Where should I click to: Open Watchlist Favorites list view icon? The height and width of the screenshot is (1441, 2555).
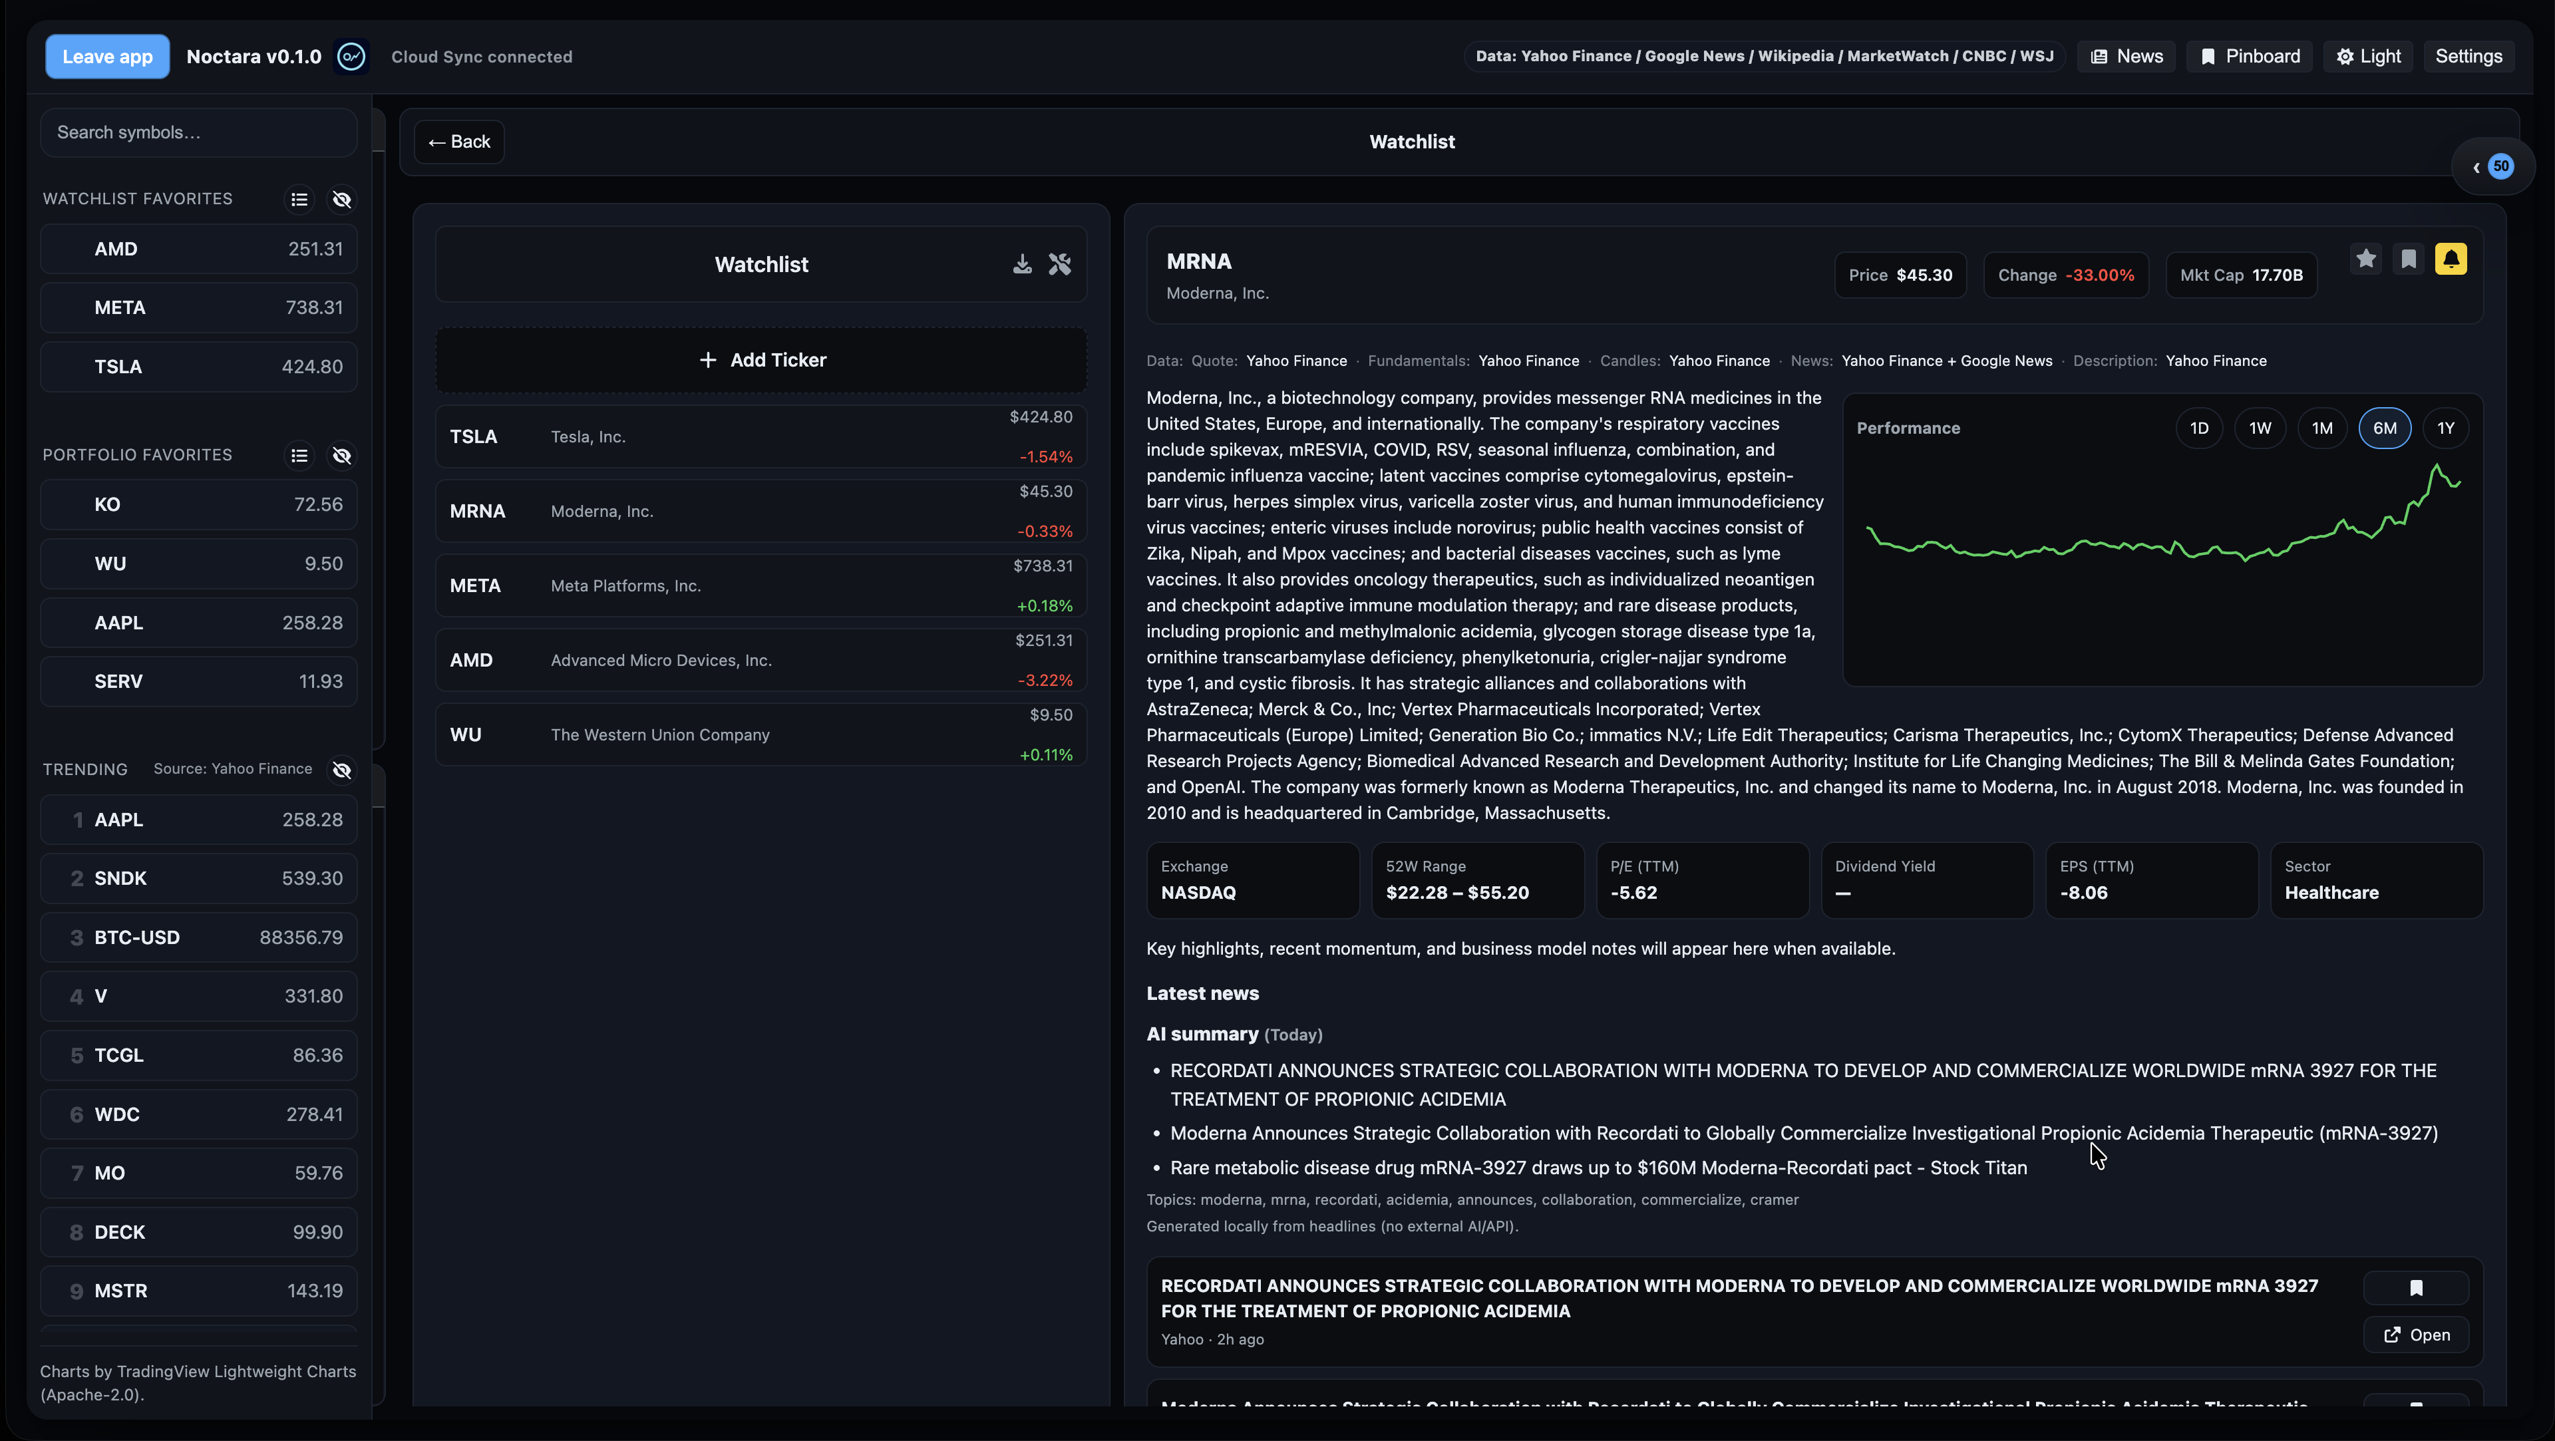tap(299, 200)
